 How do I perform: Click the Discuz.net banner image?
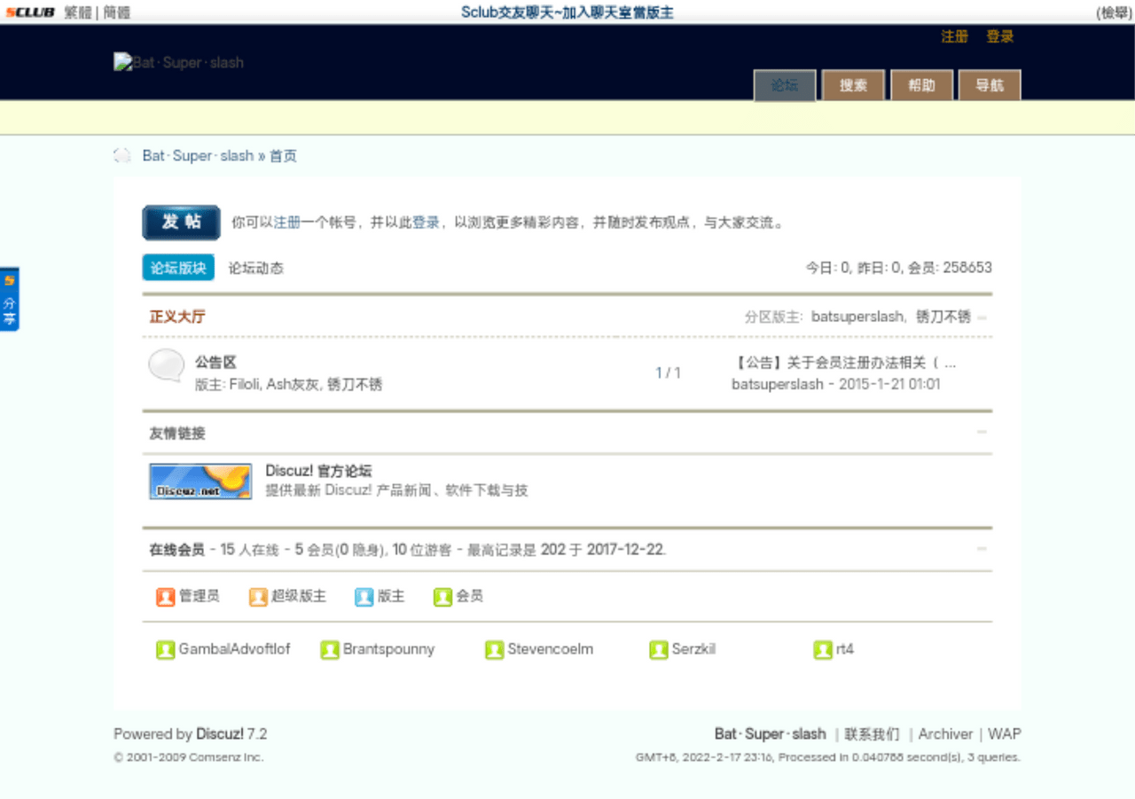200,481
